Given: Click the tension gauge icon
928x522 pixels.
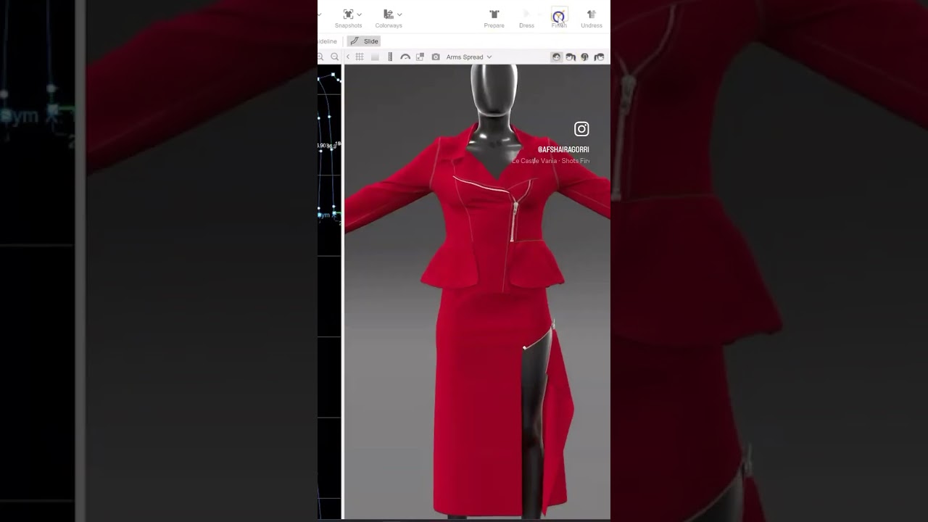Looking at the screenshot, I should click(x=405, y=57).
